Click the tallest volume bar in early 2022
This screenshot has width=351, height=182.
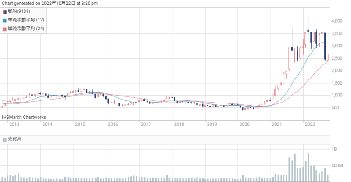[308, 167]
